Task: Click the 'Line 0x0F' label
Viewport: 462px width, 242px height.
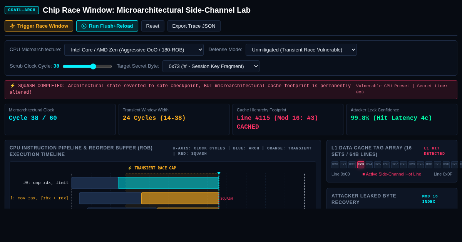Action: pos(443,174)
